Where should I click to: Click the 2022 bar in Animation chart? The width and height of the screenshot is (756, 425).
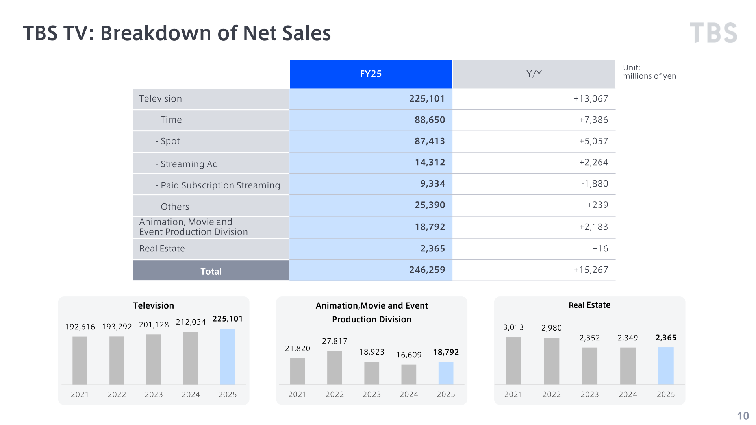tap(335, 368)
